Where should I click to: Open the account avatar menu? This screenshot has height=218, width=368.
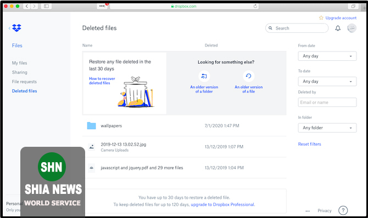[x=352, y=28]
